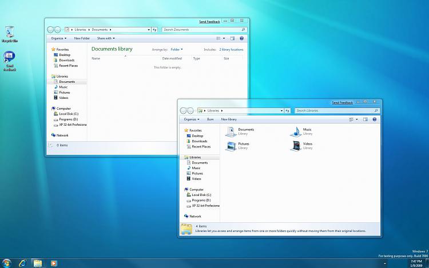Screen dimensions: 429x268
Task: Click the Forward button in the Libraries window
Action: click(190, 111)
